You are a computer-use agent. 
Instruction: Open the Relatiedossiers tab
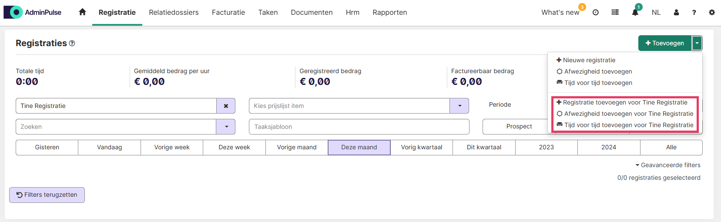click(x=174, y=13)
